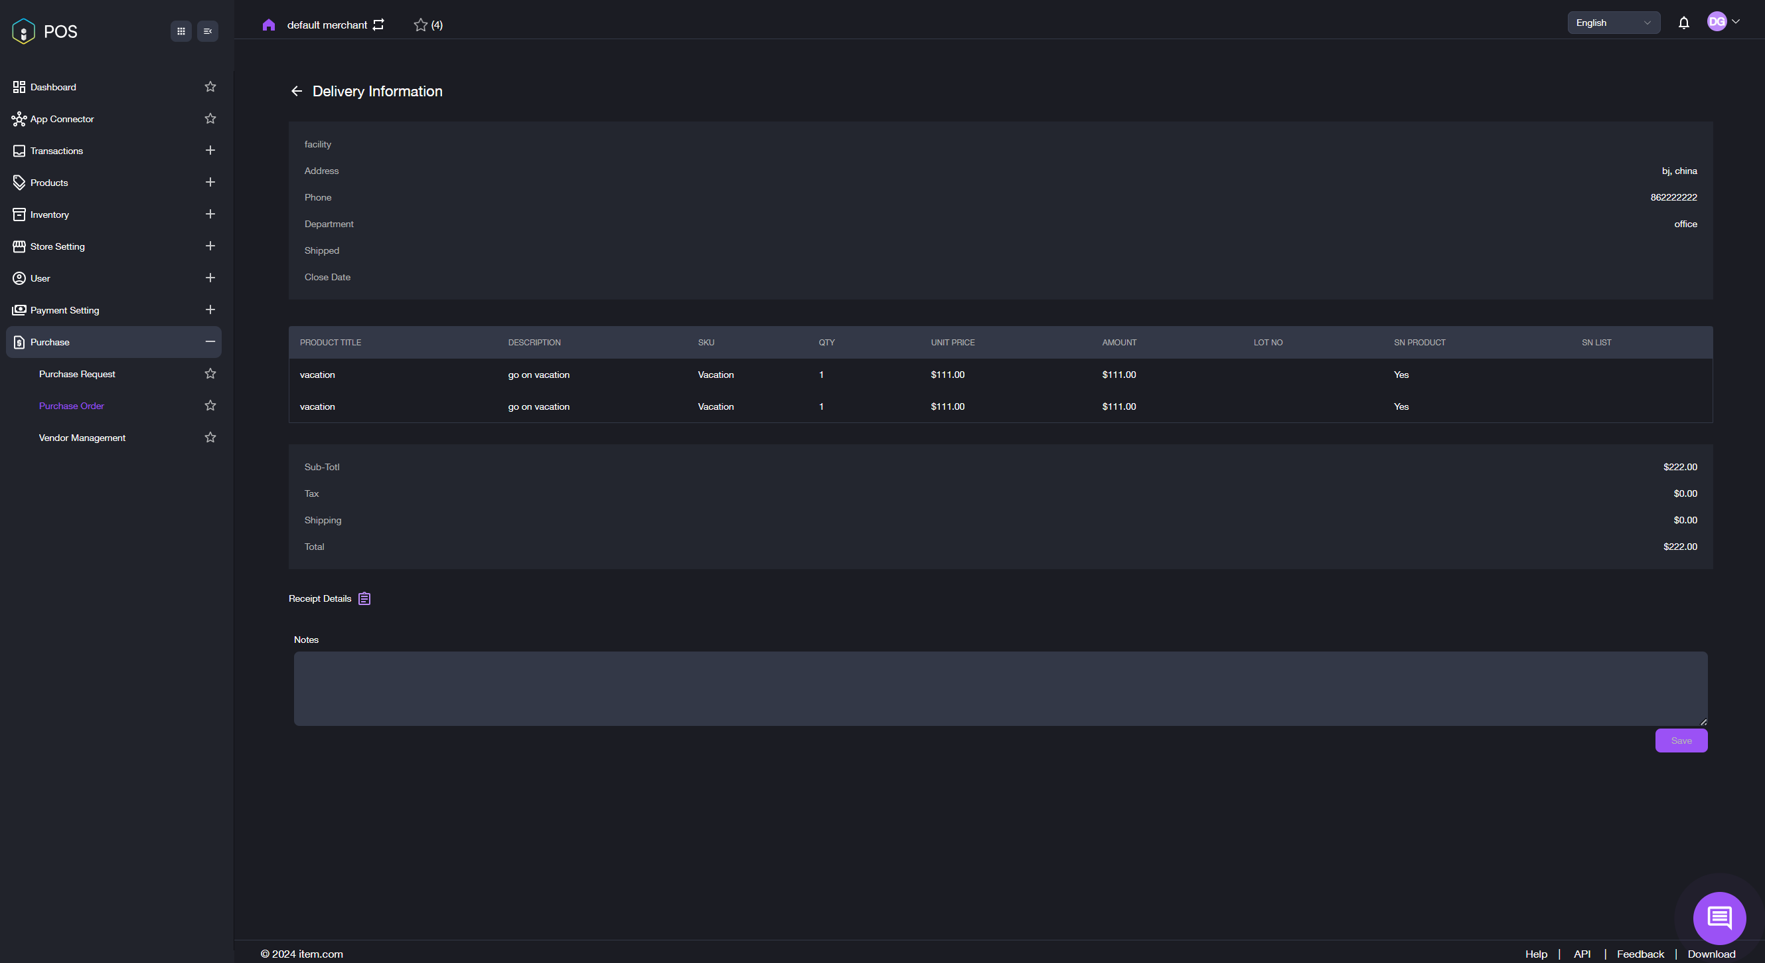Open the apps grid icon
This screenshot has width=1765, height=963.
181,31
